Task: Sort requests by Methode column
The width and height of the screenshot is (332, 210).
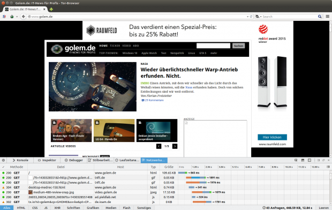Action: (17, 167)
